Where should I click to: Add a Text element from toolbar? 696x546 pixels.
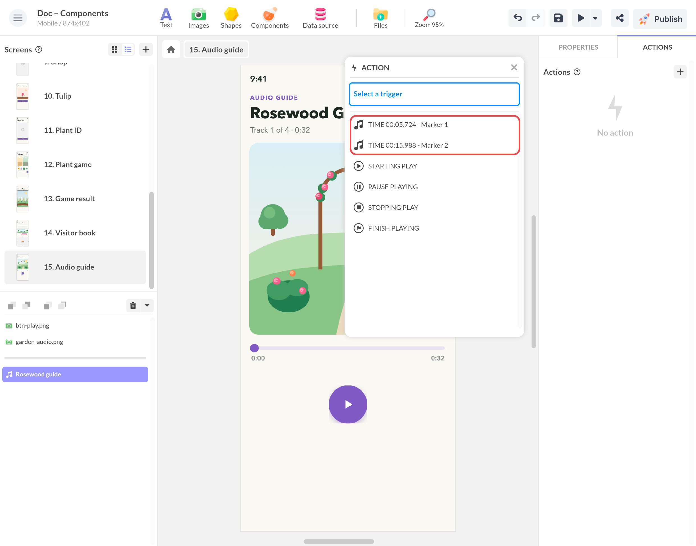coord(166,18)
